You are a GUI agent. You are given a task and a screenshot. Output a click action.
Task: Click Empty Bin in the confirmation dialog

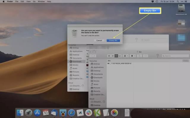(113, 40)
